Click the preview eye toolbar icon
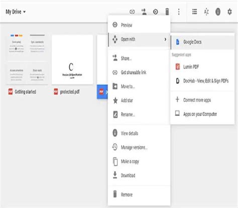Screen dimensions: 238x208 tap(156, 12)
